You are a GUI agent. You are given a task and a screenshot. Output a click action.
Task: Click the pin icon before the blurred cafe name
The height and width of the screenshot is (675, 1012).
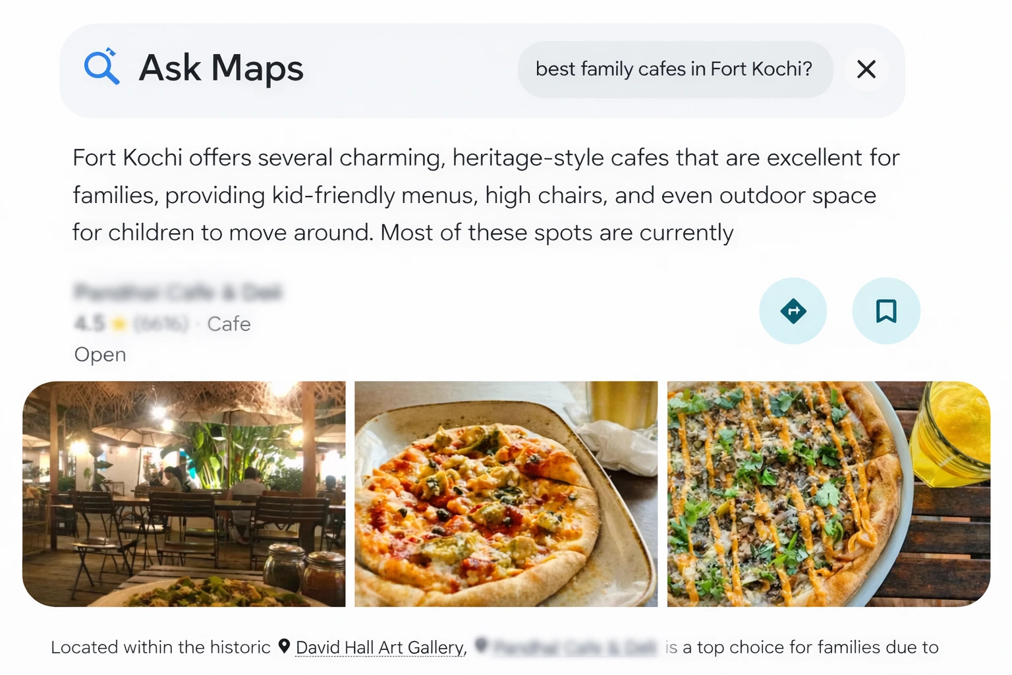[x=482, y=646]
